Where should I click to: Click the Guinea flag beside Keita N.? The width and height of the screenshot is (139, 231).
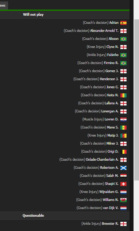123,95
